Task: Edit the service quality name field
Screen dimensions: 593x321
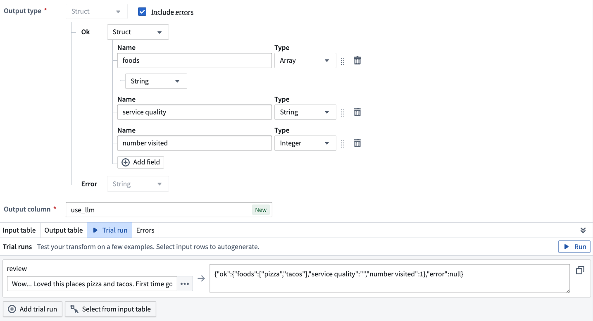Action: [195, 112]
